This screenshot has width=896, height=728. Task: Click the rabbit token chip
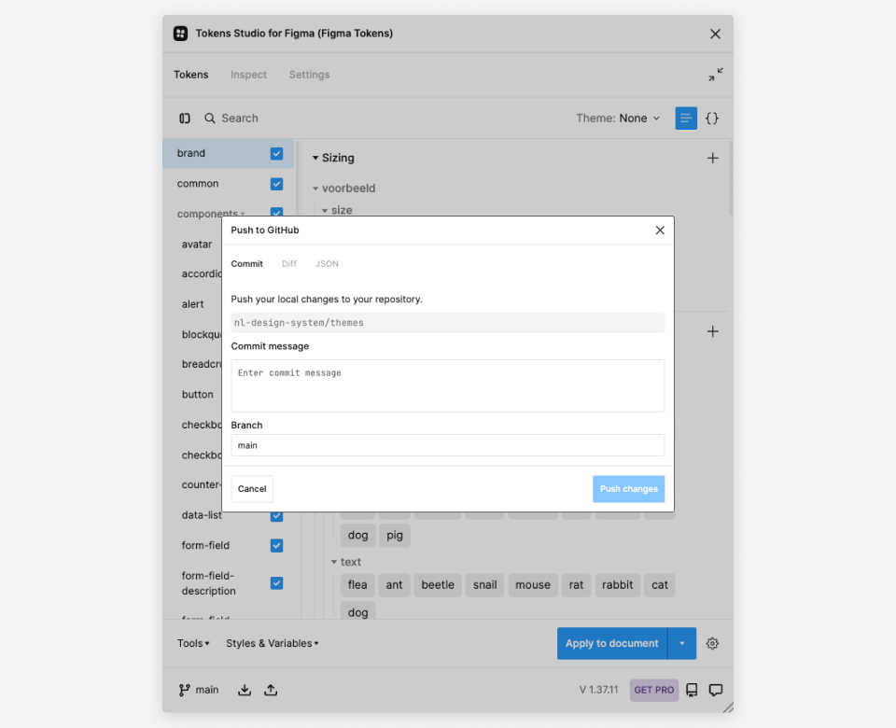point(617,584)
